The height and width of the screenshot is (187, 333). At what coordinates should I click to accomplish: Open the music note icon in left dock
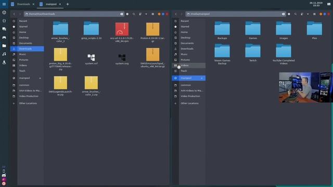pos(4,54)
